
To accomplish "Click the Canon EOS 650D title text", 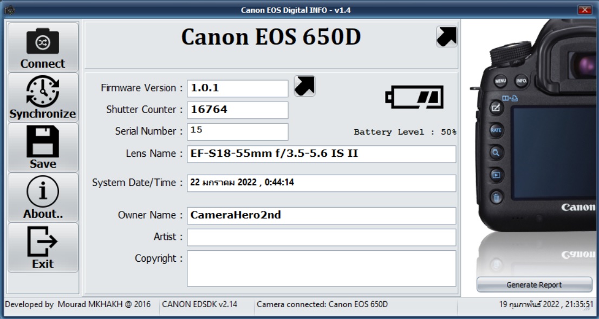I will 271,37.
